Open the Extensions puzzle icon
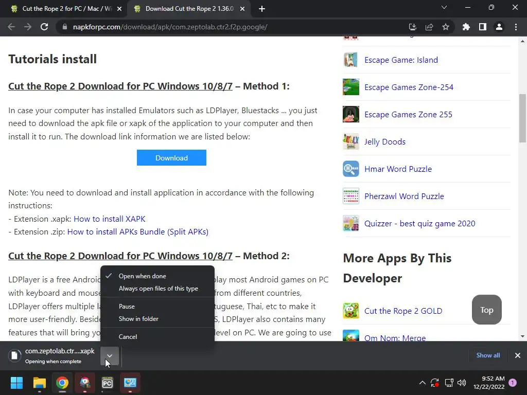The image size is (527, 395). click(x=466, y=27)
